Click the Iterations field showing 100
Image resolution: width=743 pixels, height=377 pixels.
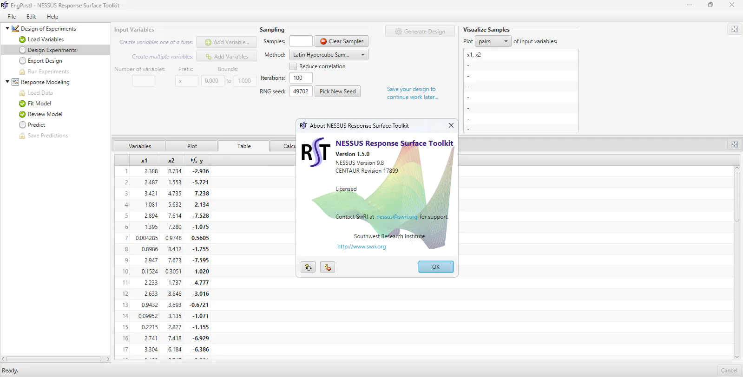click(301, 78)
